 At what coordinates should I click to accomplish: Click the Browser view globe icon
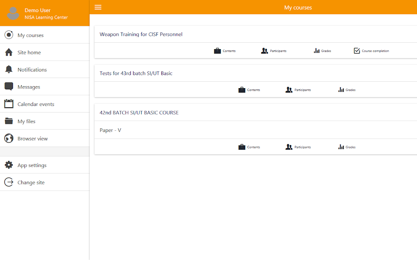click(x=9, y=138)
